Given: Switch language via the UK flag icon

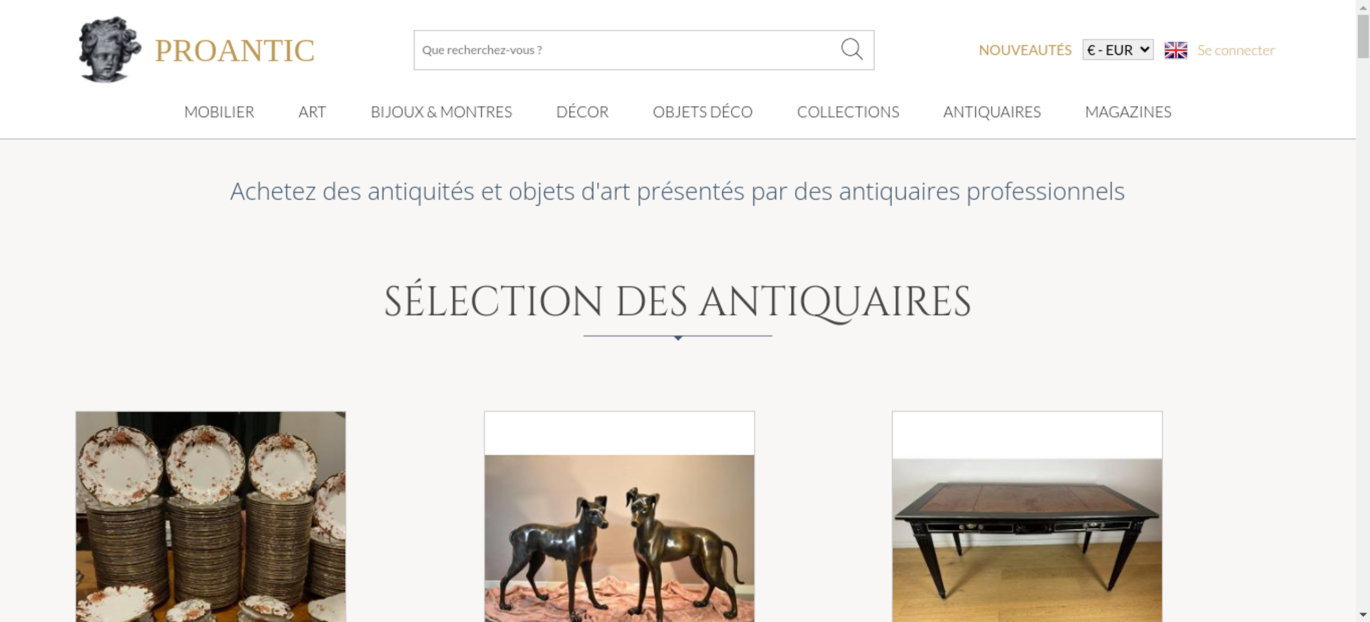Looking at the screenshot, I should 1175,50.
